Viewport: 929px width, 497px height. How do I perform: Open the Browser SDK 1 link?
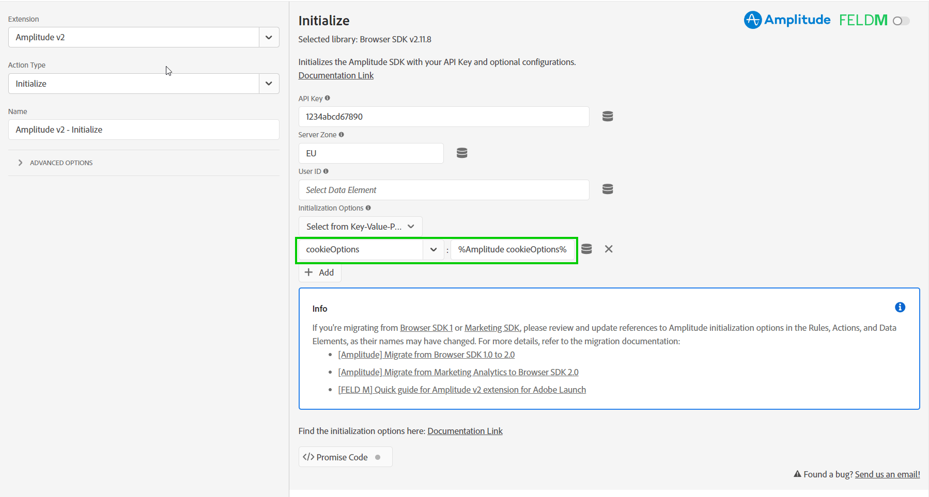coord(426,328)
